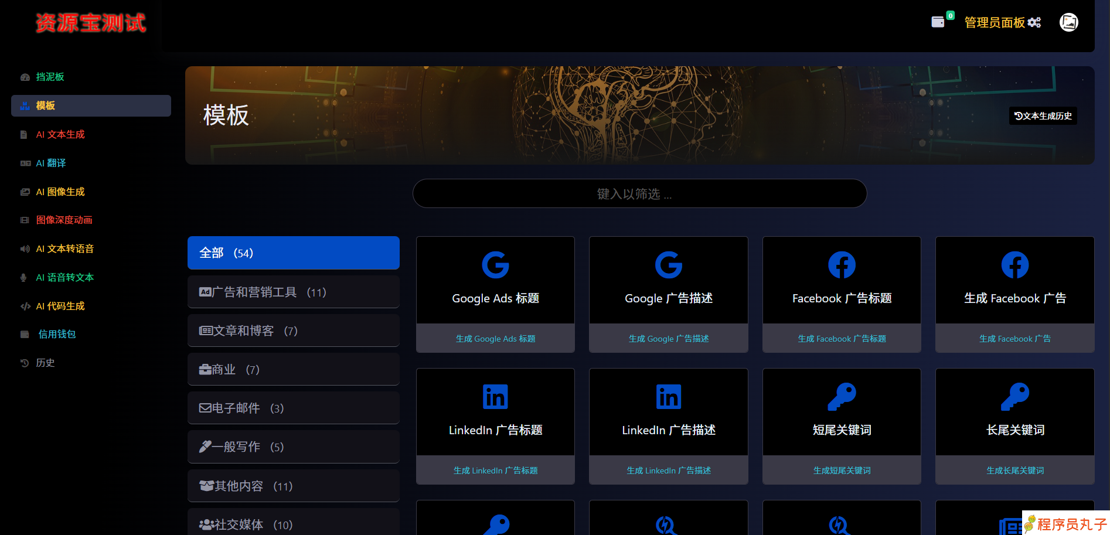Open the wallet icon in top bar
The image size is (1110, 535).
tap(938, 22)
